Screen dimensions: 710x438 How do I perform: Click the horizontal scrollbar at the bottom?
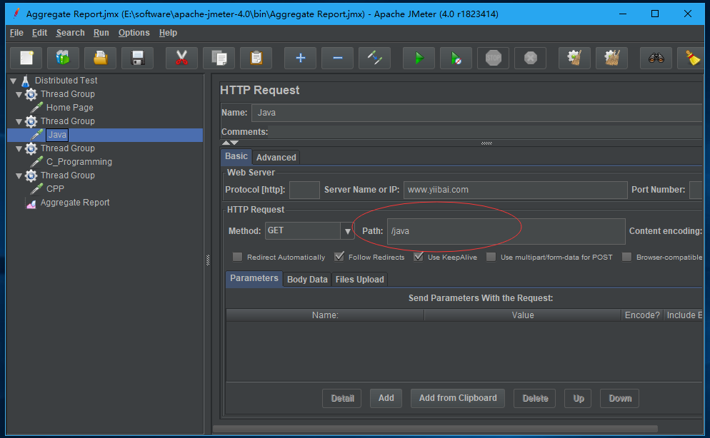point(457,429)
